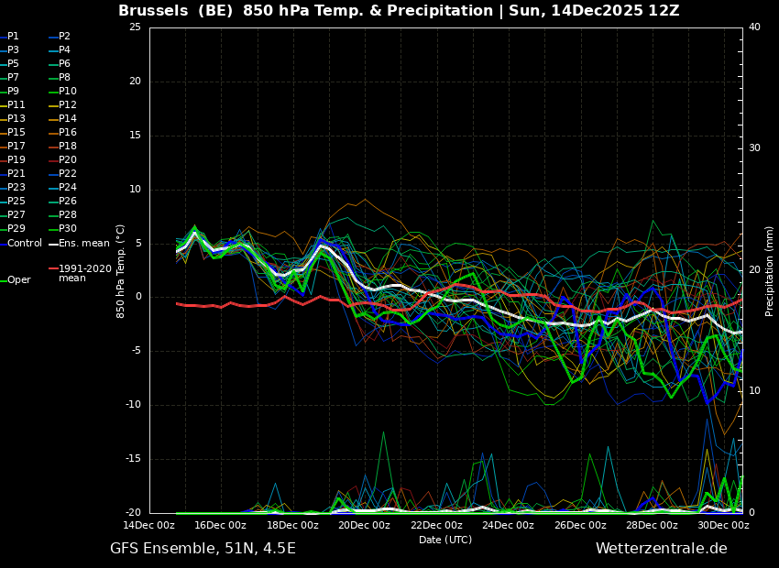Click the 30Dec 00z date tick label
779x568 pixels.
pos(724,526)
